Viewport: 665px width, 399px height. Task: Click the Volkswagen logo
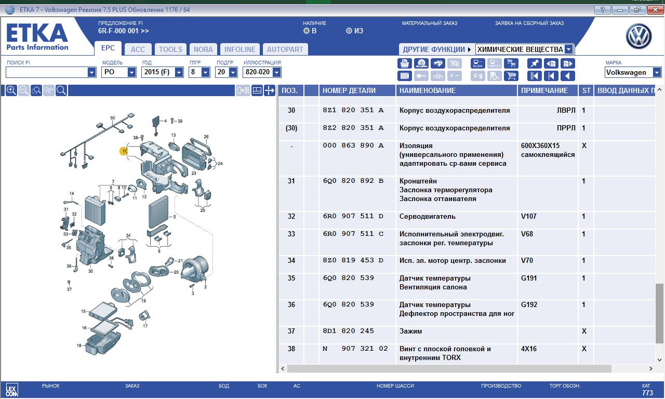point(639,36)
